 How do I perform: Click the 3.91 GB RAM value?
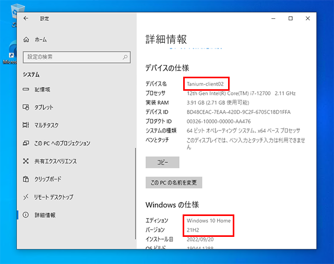pos(218,103)
